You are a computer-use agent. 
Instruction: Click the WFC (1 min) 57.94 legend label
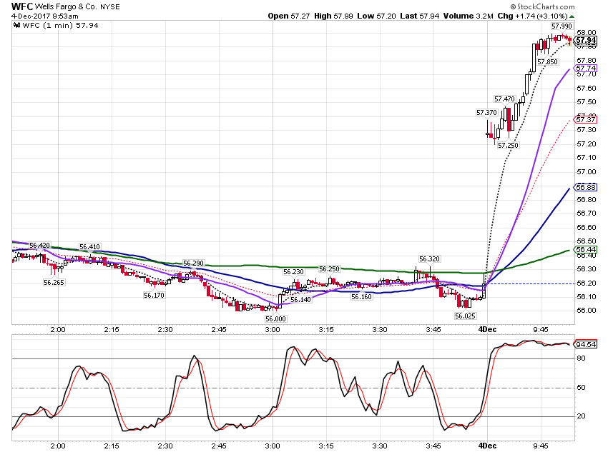(x=60, y=26)
